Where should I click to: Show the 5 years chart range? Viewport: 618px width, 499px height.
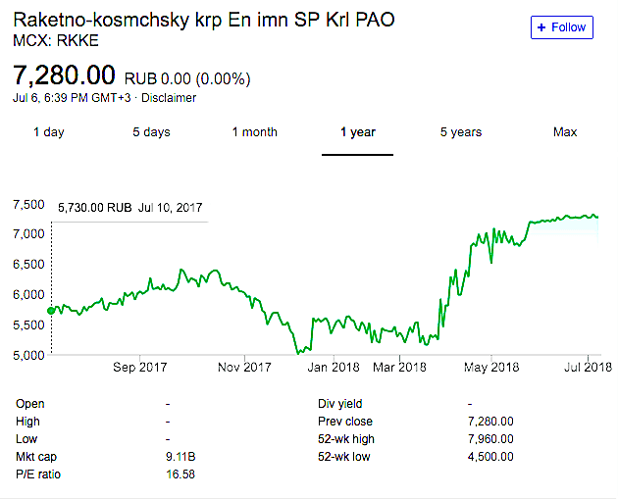pyautogui.click(x=460, y=132)
